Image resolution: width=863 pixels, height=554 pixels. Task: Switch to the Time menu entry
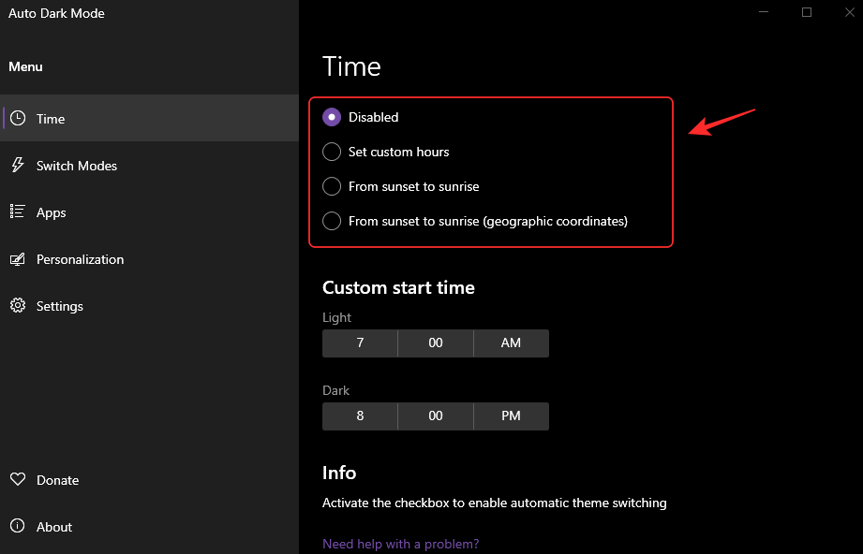tap(51, 118)
